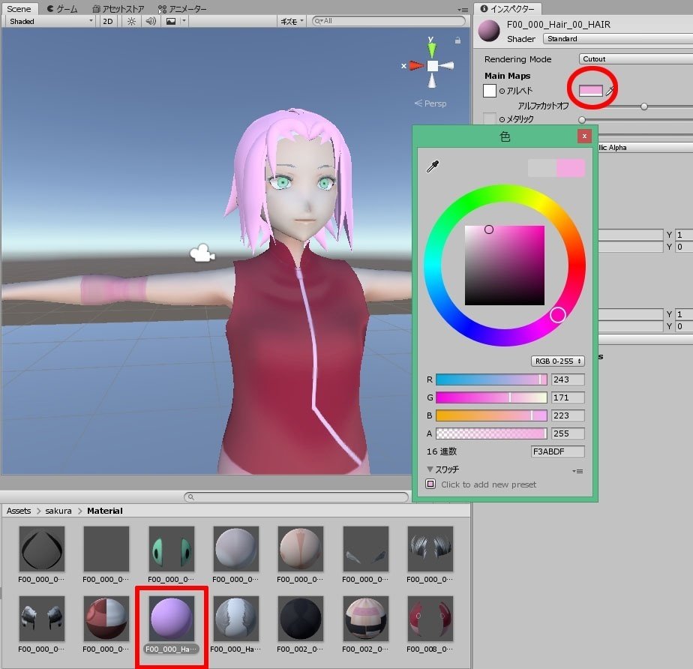Click material preview sphere in inspector
693x669 pixels.
[489, 31]
